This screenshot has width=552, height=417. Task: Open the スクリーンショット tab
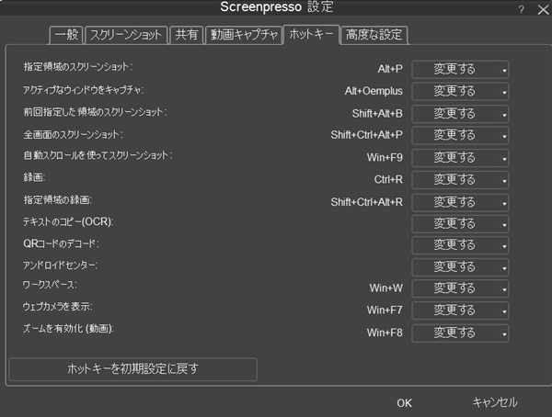[x=126, y=35]
